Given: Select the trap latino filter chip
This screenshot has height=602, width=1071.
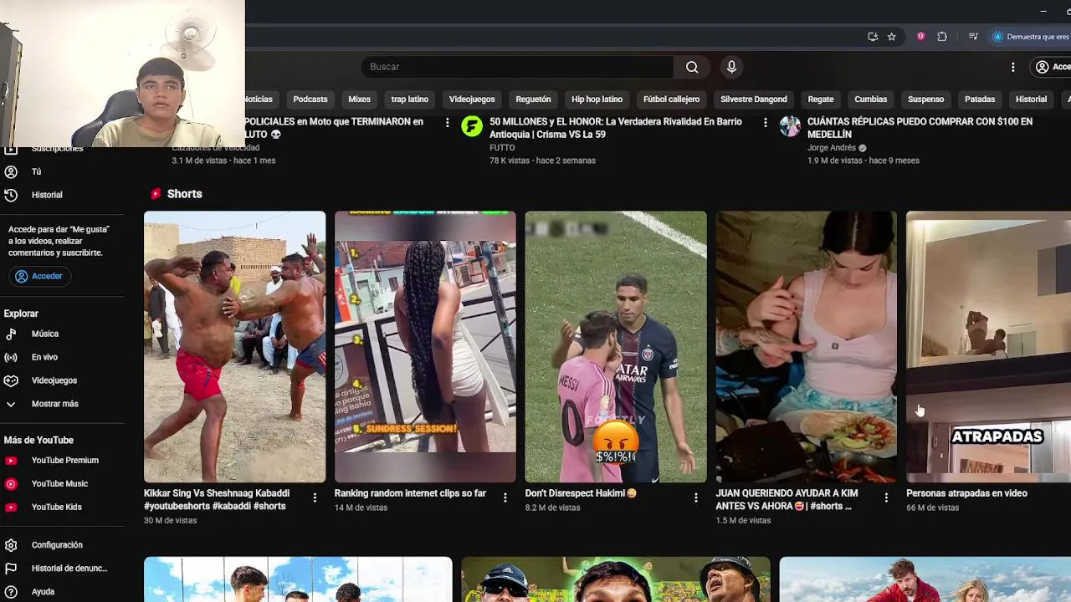Looking at the screenshot, I should pyautogui.click(x=410, y=99).
